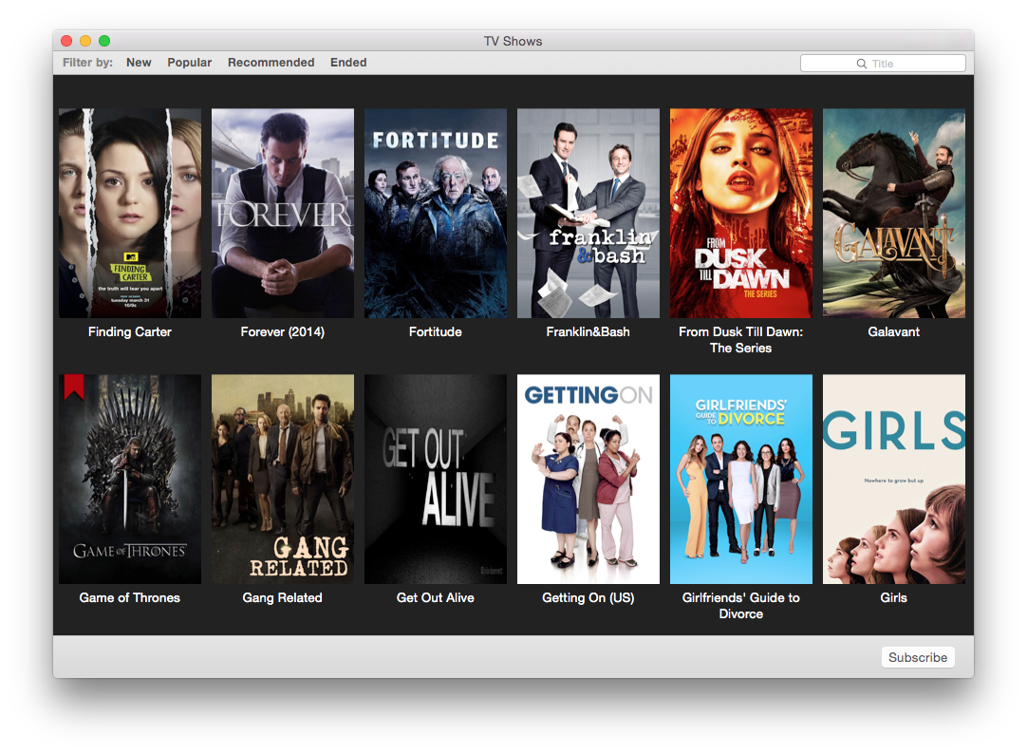Click the "Getting On (US)" caption text

588,598
